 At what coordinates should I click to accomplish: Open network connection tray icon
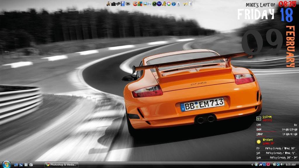pos(278,164)
